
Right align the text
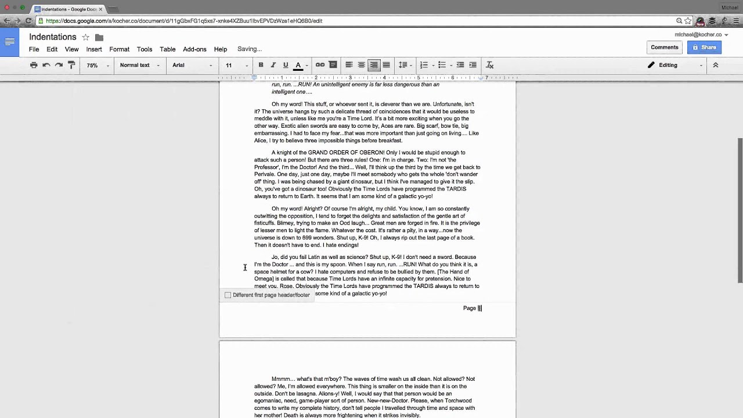(374, 65)
